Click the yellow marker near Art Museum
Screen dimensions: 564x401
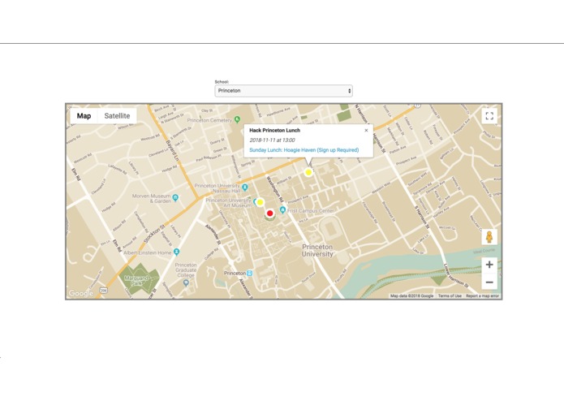260,202
